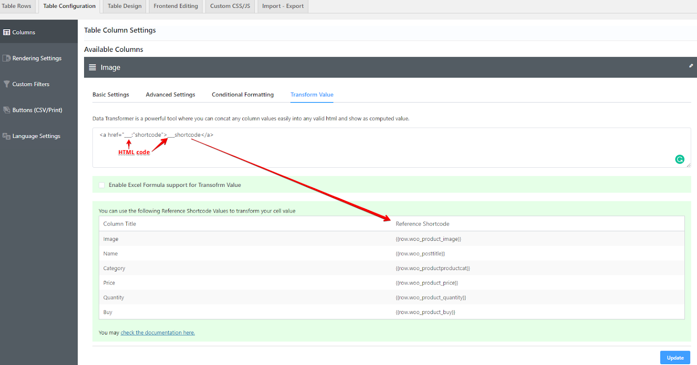Select the Import - Export tab
Image resolution: width=697 pixels, height=365 pixels.
[x=283, y=6]
